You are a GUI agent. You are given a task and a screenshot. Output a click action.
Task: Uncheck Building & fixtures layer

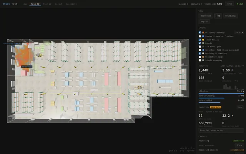pos(200,54)
